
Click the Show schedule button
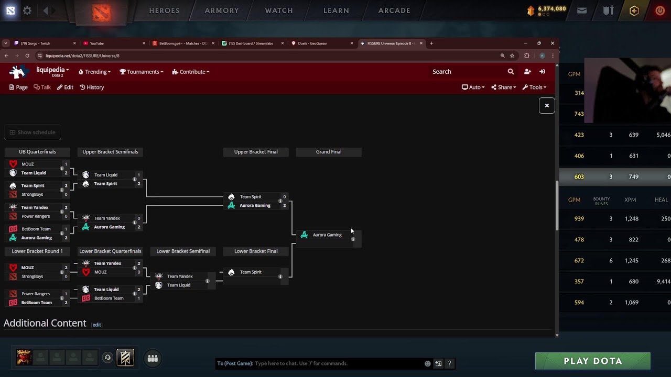(33, 132)
